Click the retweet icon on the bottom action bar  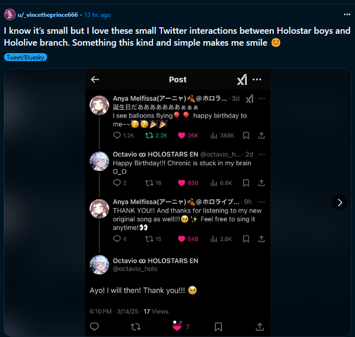136,327
